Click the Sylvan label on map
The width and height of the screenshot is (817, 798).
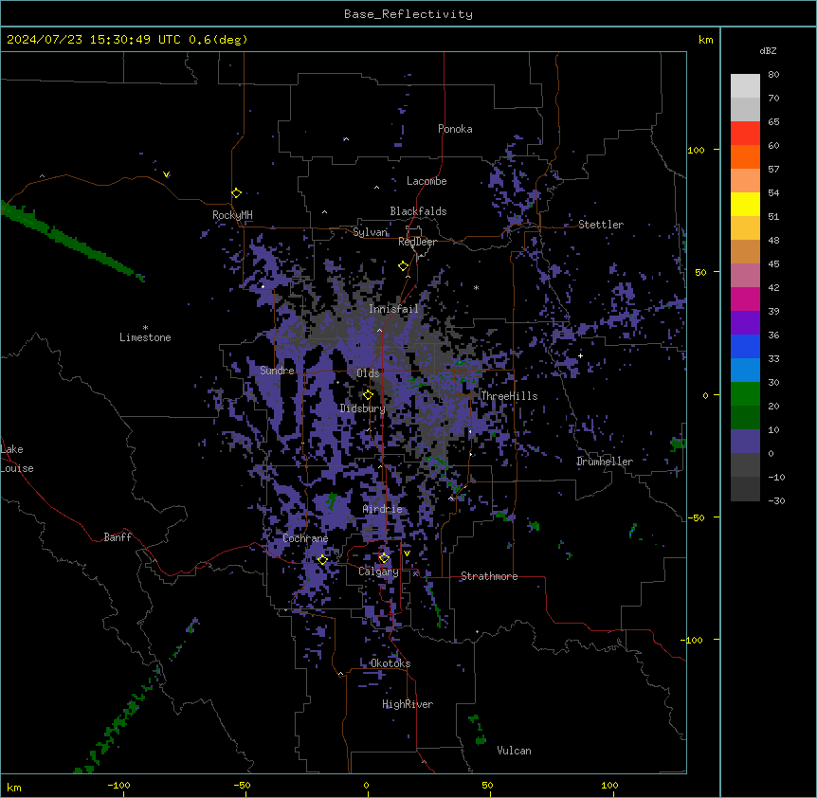coord(370,232)
